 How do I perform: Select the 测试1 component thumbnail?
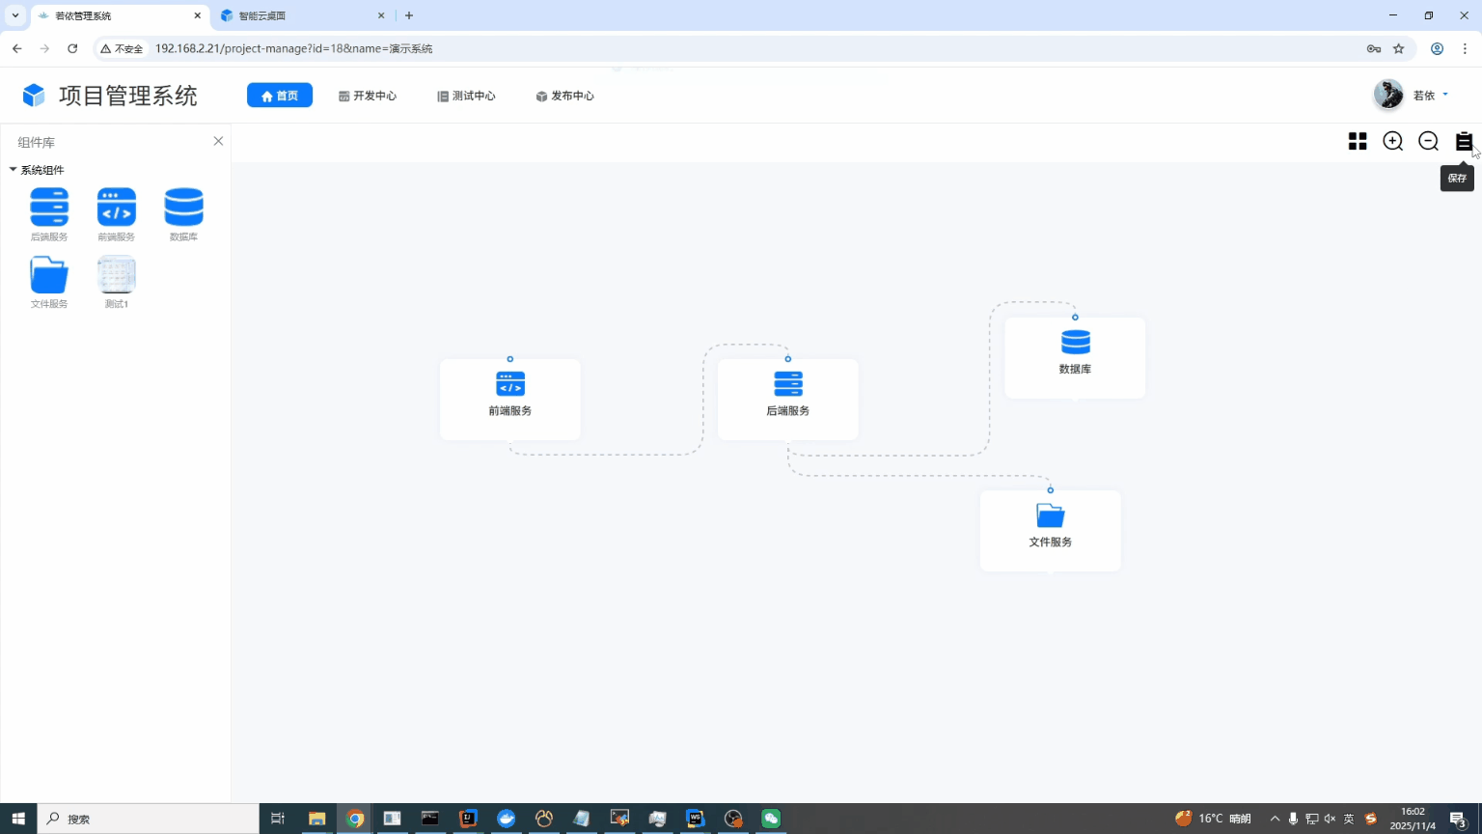coord(117,275)
